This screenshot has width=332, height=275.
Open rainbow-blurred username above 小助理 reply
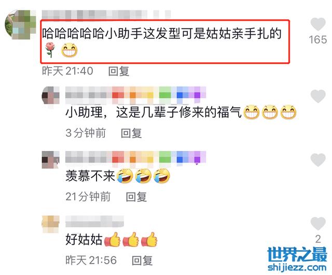135,95
